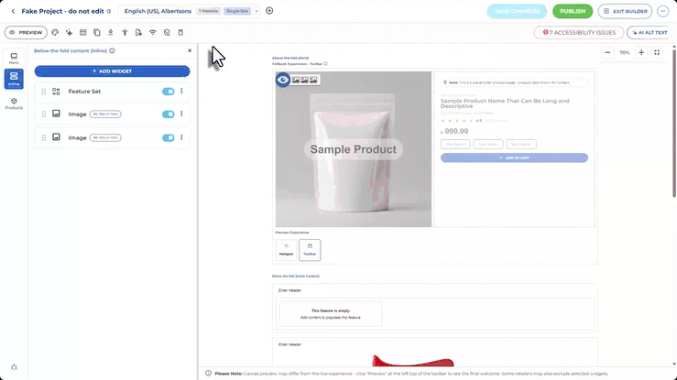This screenshot has width=677, height=380.
Task: Toggle the Feature Set widget switch
Action: 168,92
